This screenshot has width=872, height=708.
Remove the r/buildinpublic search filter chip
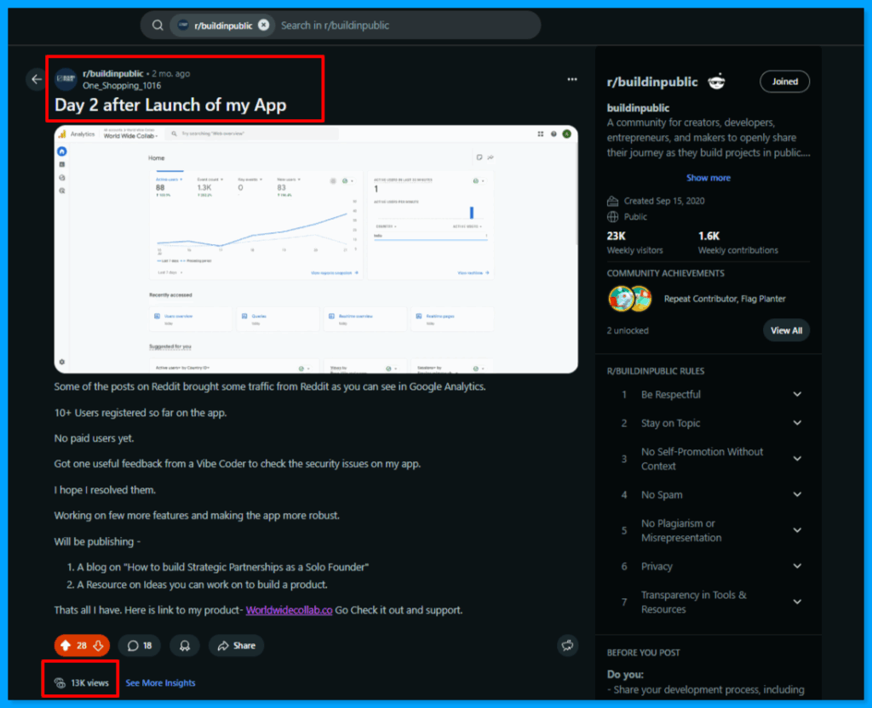[264, 25]
